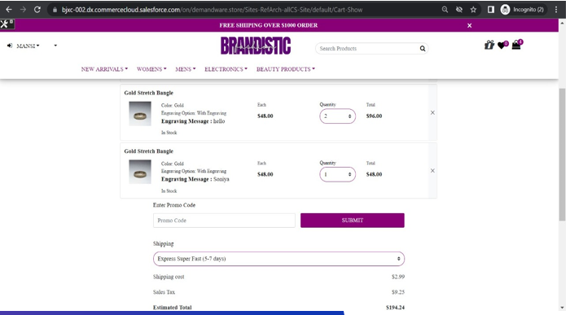Submit the promo code
The width and height of the screenshot is (570, 315).
point(353,221)
